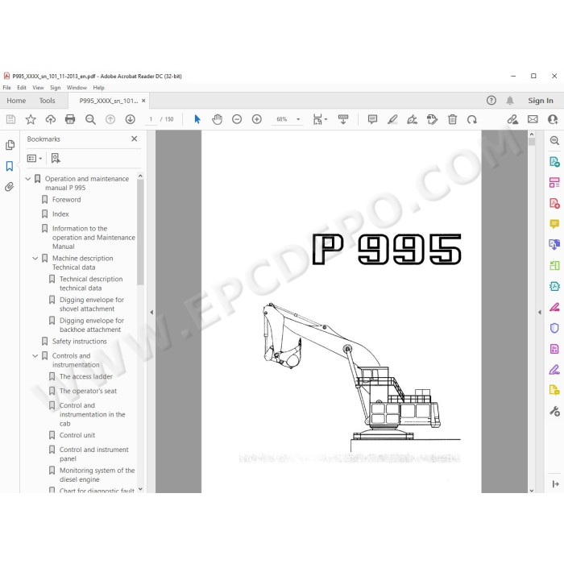This screenshot has height=564, width=564.
Task: Expand the tools pane bottom arrow
Action: 555,484
